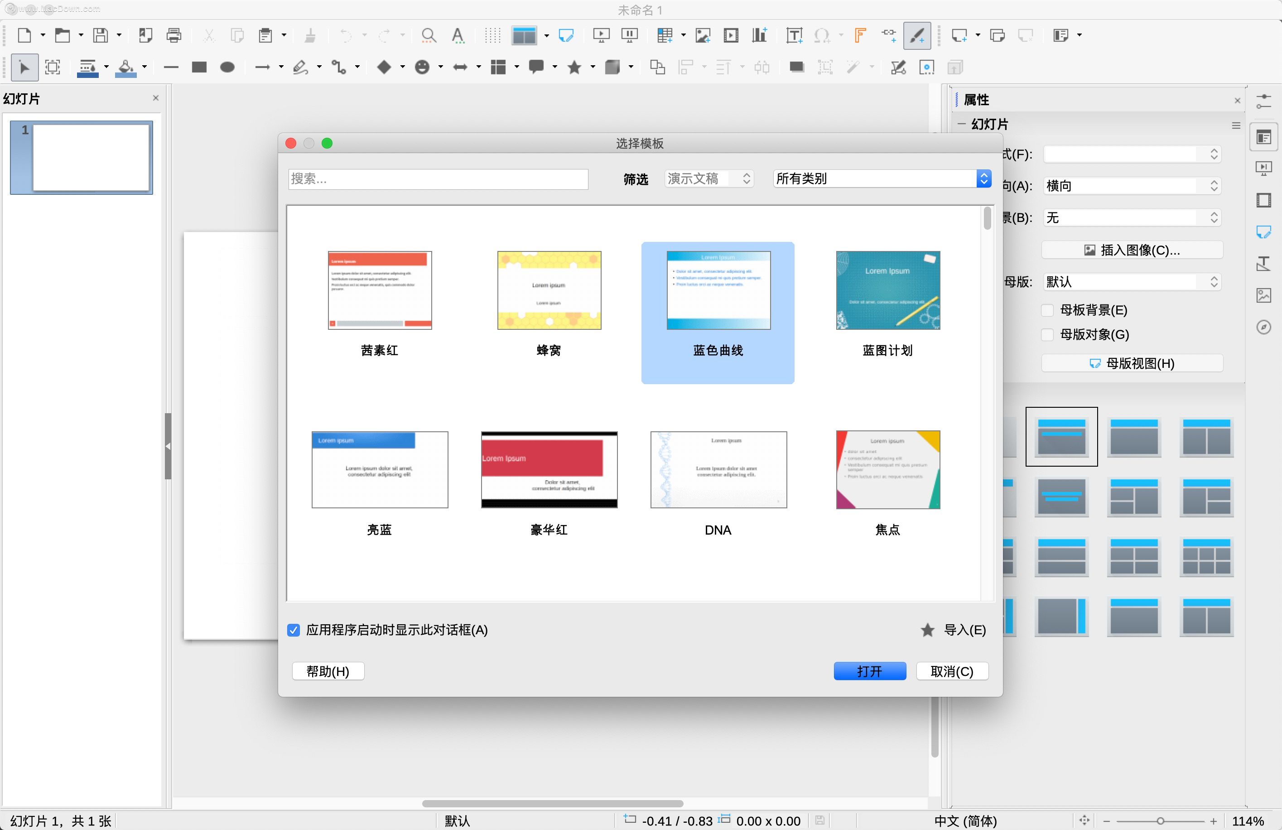Collapse the 幻灯片 section in properties
The width and height of the screenshot is (1282, 830).
tap(961, 125)
